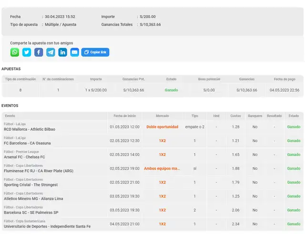The width and height of the screenshot is (305, 234).
Task: Click the APUESTAS section heading
Action: (11, 69)
